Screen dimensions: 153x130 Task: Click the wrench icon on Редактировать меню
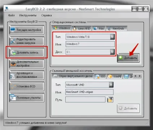coord(13,41)
